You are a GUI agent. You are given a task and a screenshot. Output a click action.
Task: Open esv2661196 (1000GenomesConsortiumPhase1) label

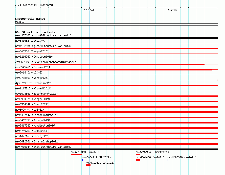pos(46,62)
